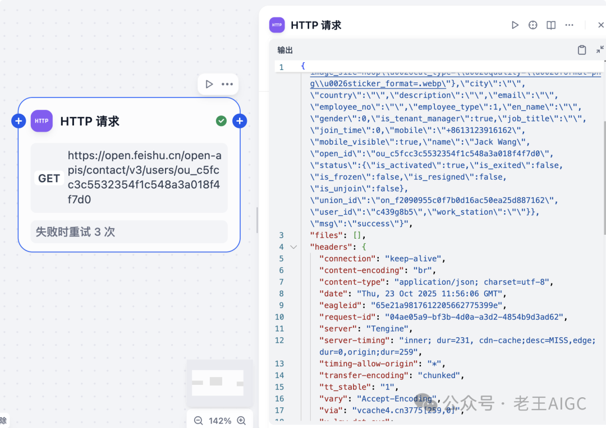Click the "server": "Tengine" line

(366, 328)
